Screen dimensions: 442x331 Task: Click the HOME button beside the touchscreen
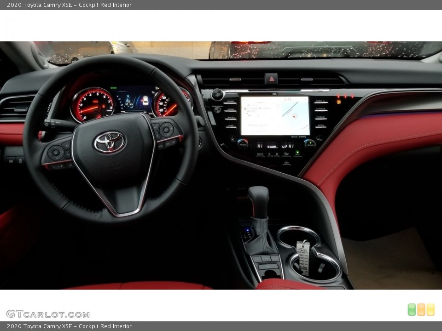[231, 102]
